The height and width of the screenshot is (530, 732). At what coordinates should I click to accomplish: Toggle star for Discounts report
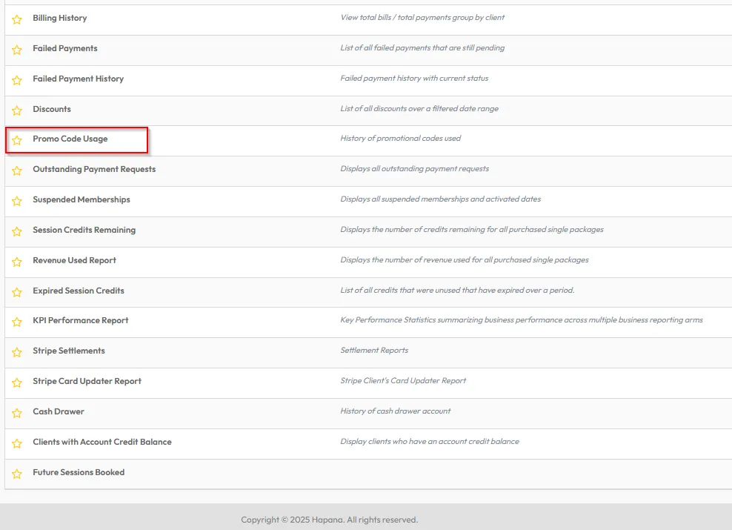pos(17,110)
